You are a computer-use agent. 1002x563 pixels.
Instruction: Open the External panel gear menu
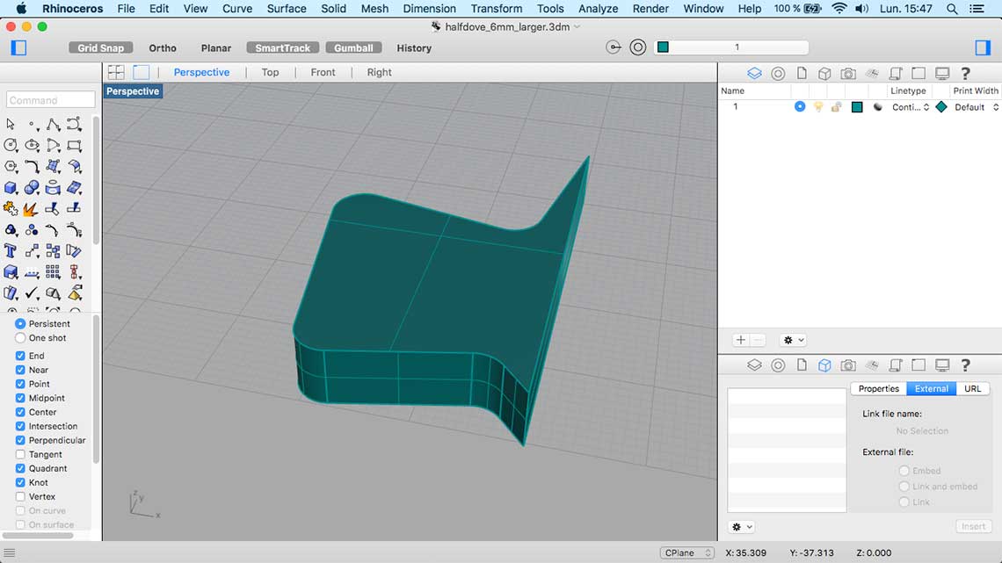742,527
